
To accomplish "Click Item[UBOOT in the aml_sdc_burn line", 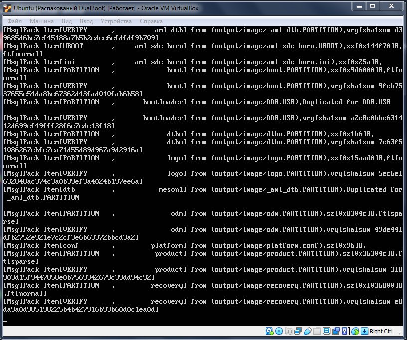I will 63,46.
